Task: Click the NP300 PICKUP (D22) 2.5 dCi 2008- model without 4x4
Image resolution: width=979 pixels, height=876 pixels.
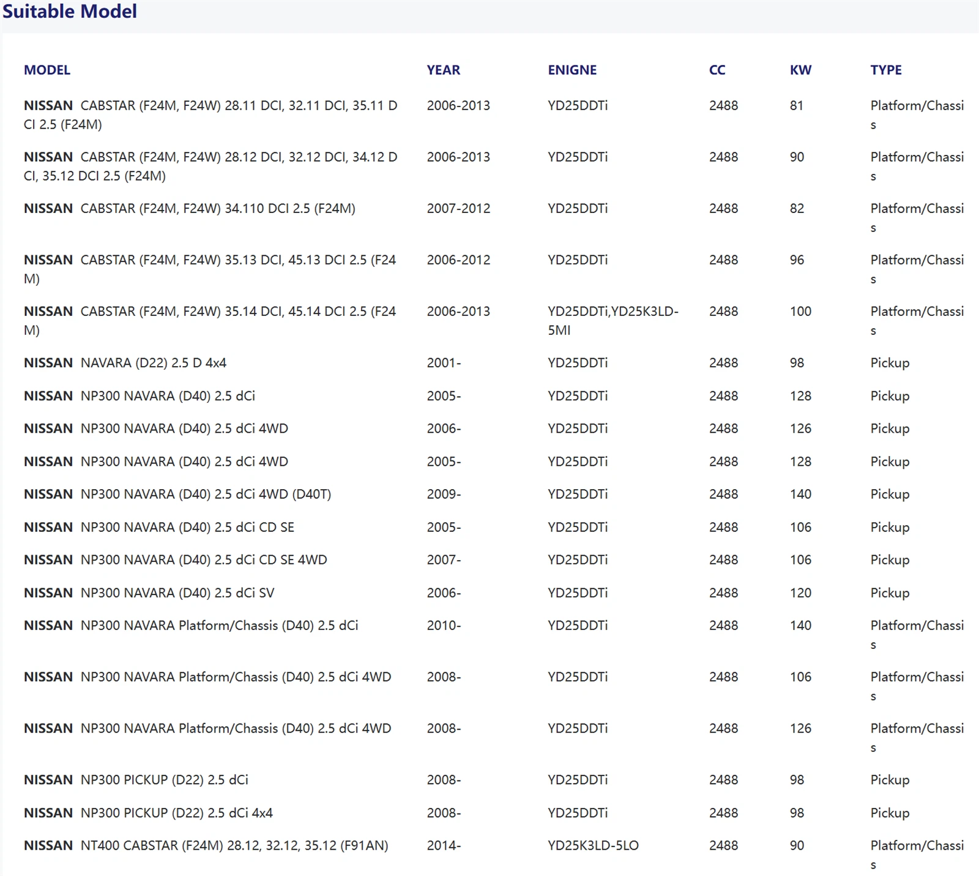Action: (136, 779)
